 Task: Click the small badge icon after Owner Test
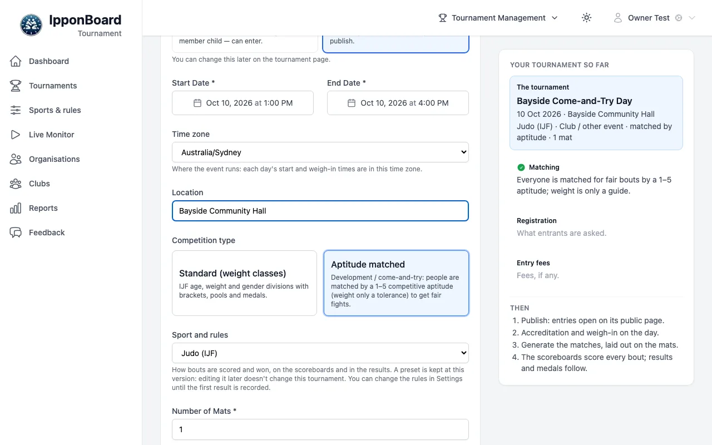pyautogui.click(x=679, y=18)
